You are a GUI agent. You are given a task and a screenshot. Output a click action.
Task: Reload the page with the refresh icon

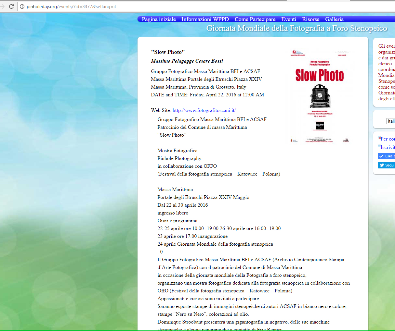click(11, 6)
